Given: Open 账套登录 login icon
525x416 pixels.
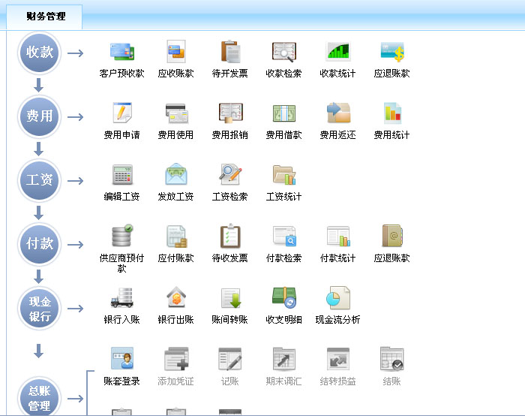Looking at the screenshot, I should click(121, 360).
